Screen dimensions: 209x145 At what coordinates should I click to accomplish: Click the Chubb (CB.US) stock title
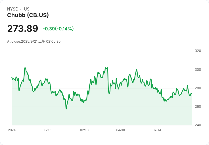[x=28, y=15]
